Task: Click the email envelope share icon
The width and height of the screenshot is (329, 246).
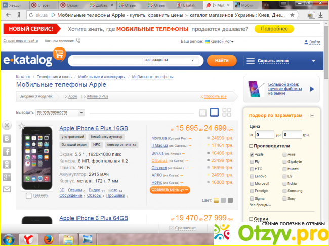Action: pos(7,189)
